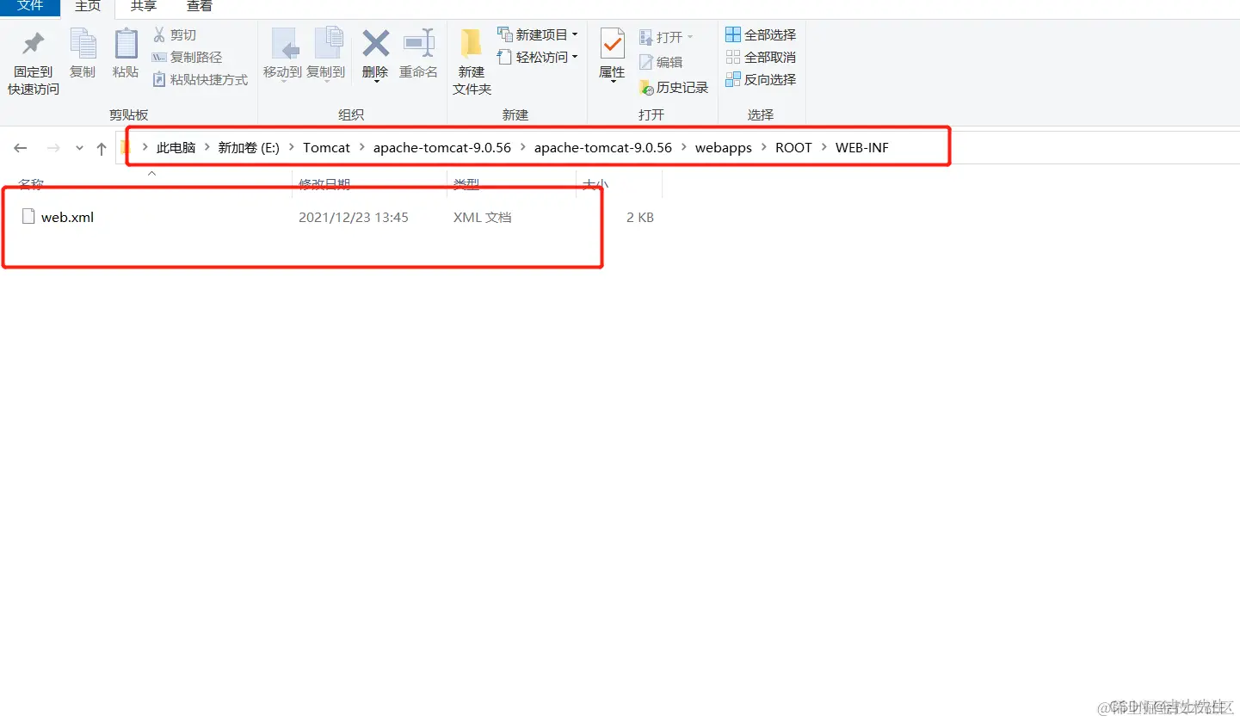Click 历史记录 to view history
Image resolution: width=1240 pixels, height=722 pixels.
673,86
